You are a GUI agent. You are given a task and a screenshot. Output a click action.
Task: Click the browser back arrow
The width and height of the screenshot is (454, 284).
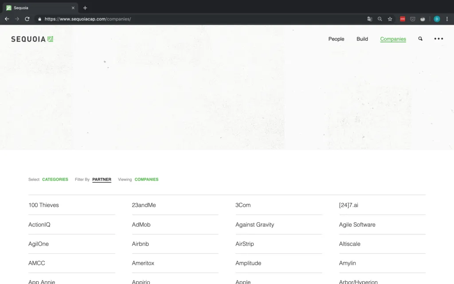click(x=7, y=19)
